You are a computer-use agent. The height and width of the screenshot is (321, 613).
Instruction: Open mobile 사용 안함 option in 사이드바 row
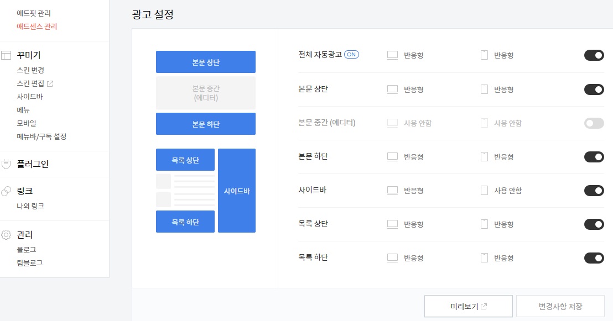click(508, 191)
